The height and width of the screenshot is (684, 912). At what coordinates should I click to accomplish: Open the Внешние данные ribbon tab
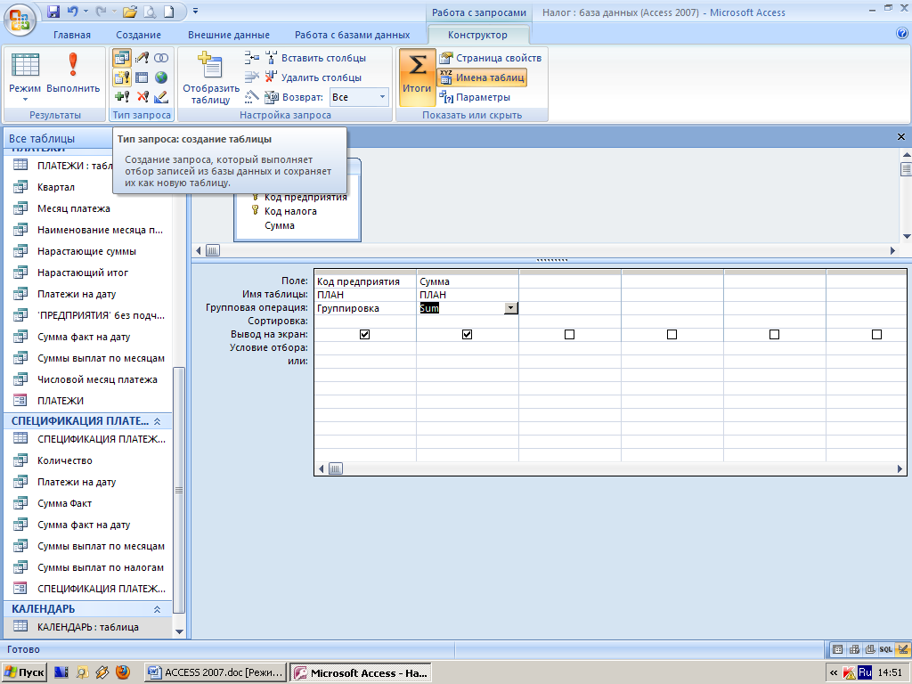click(x=229, y=35)
